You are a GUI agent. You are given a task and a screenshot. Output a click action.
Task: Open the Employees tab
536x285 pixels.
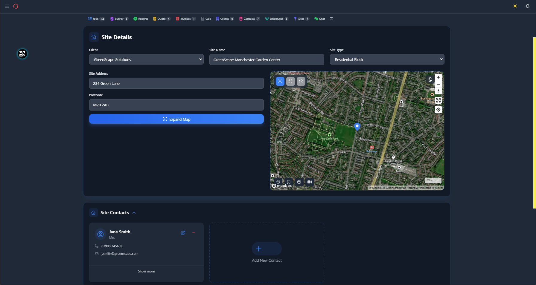tap(277, 19)
